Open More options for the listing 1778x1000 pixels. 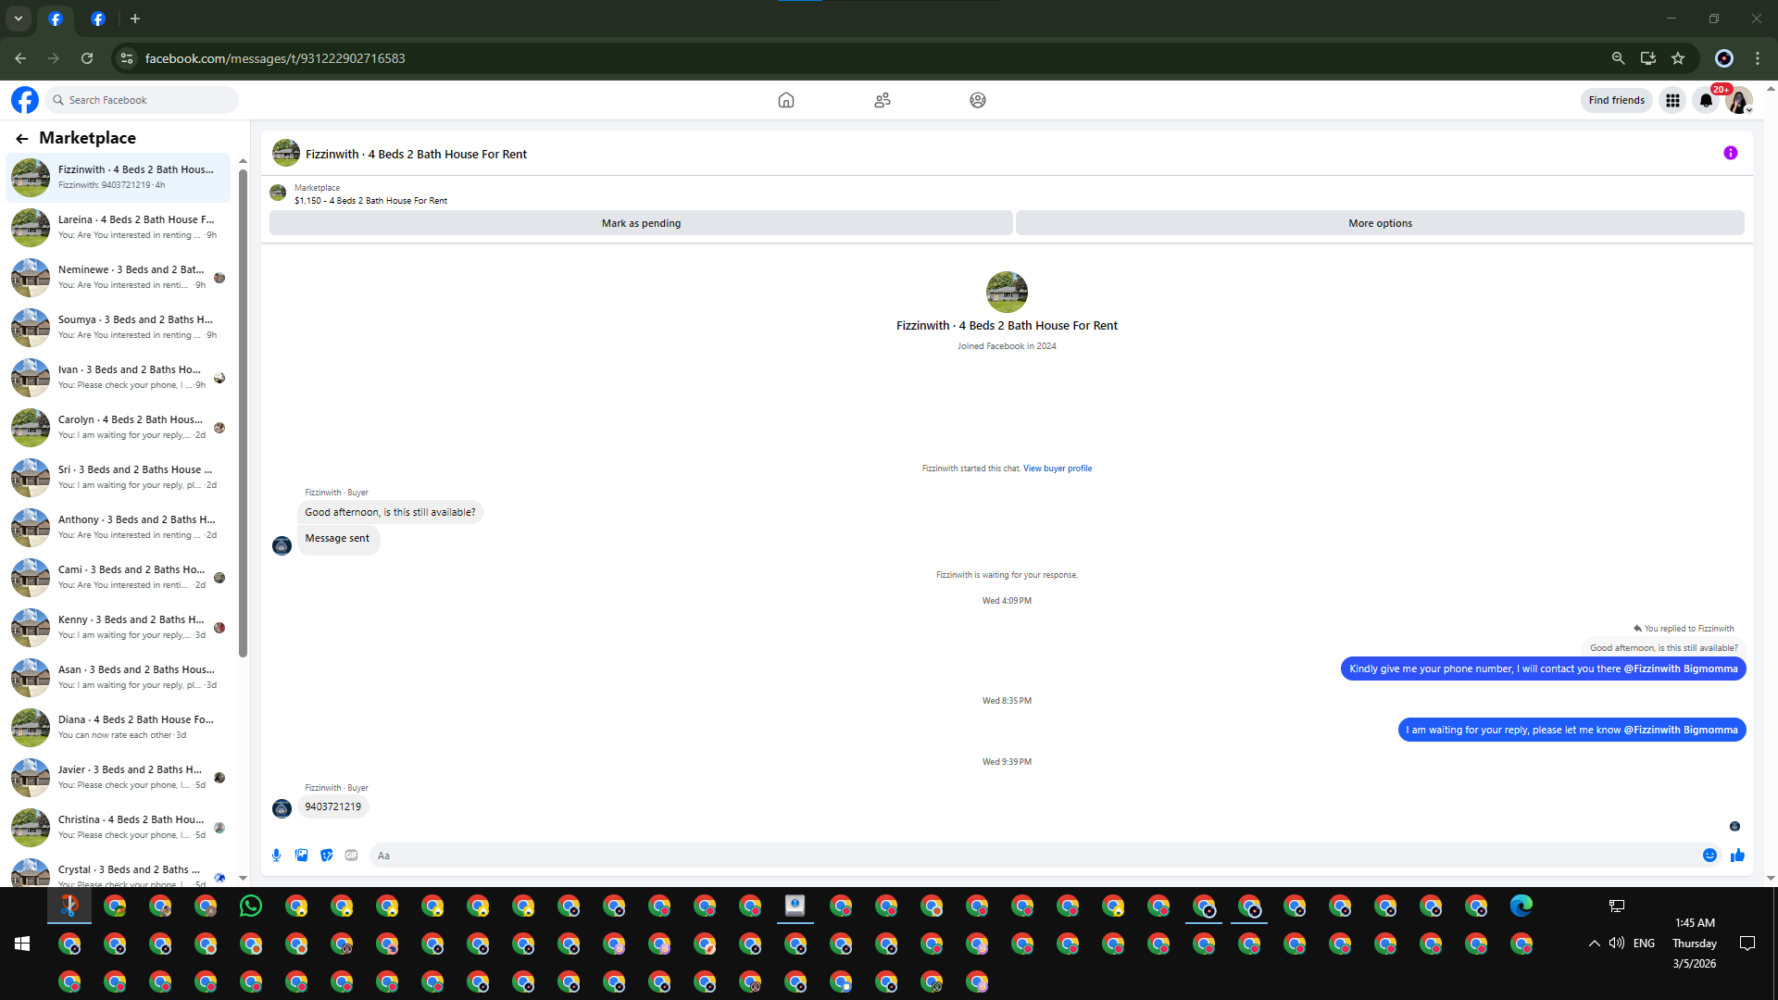tap(1380, 223)
